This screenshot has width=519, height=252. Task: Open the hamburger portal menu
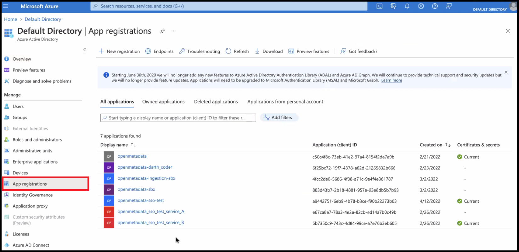pyautogui.click(x=5, y=6)
